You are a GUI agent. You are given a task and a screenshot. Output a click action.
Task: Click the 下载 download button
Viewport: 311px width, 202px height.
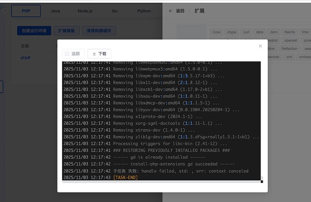tap(99, 54)
